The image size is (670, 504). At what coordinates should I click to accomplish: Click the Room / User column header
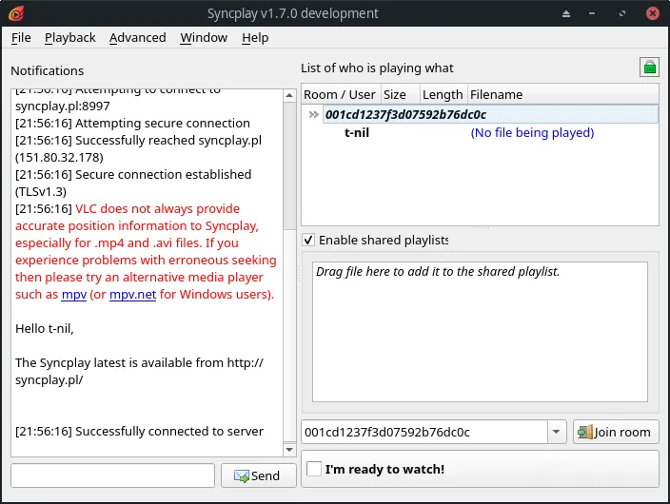pyautogui.click(x=339, y=94)
